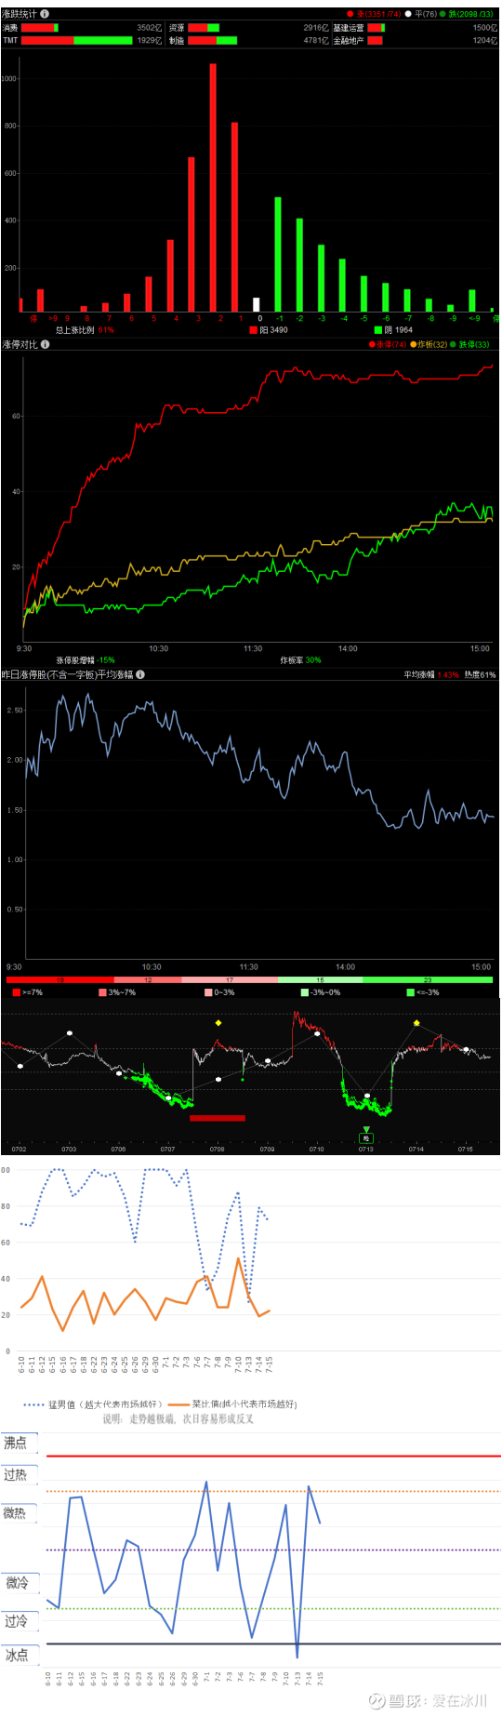The width and height of the screenshot is (502, 1716).
Task: Click the TMT sector ratio bar
Action: point(77,41)
